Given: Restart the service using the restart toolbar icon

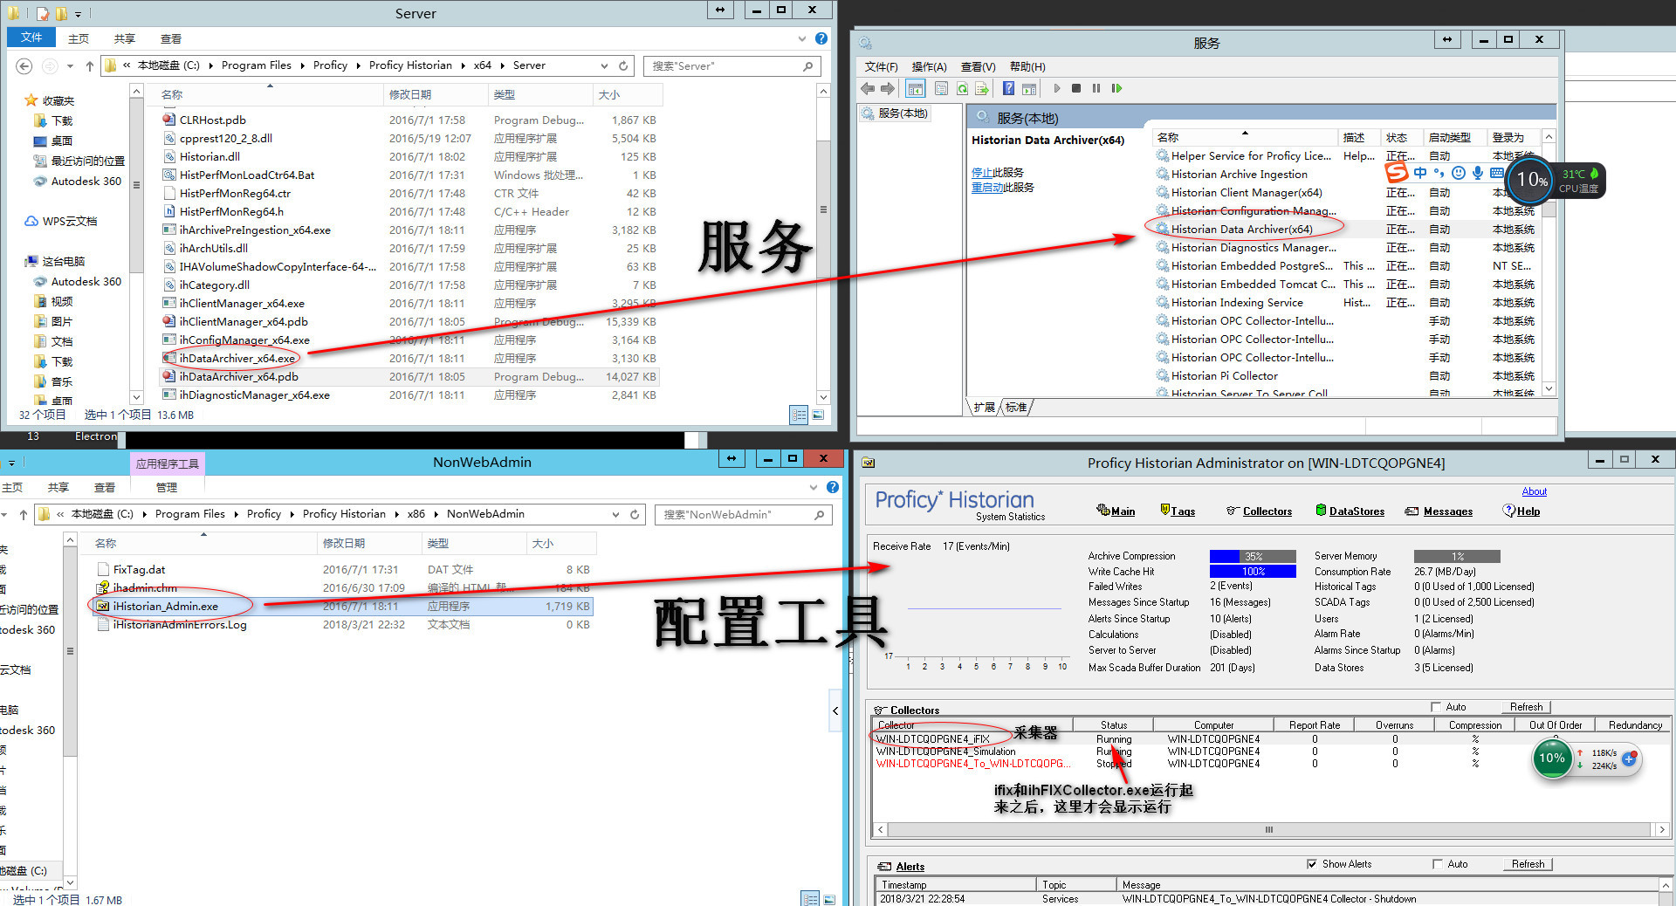Looking at the screenshot, I should click(x=1117, y=88).
